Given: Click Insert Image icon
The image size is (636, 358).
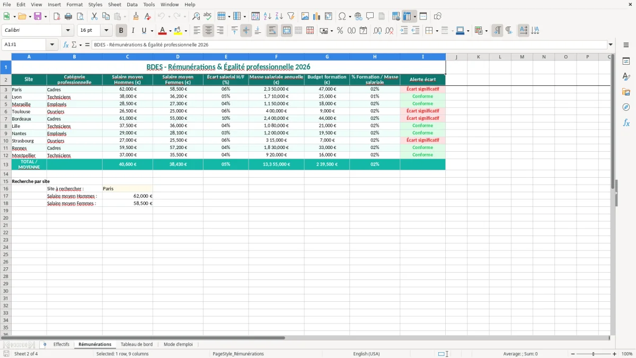Looking at the screenshot, I should tap(305, 16).
